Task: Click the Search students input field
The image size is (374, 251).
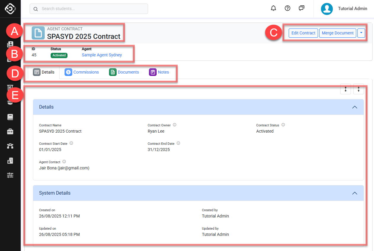Action: click(89, 9)
